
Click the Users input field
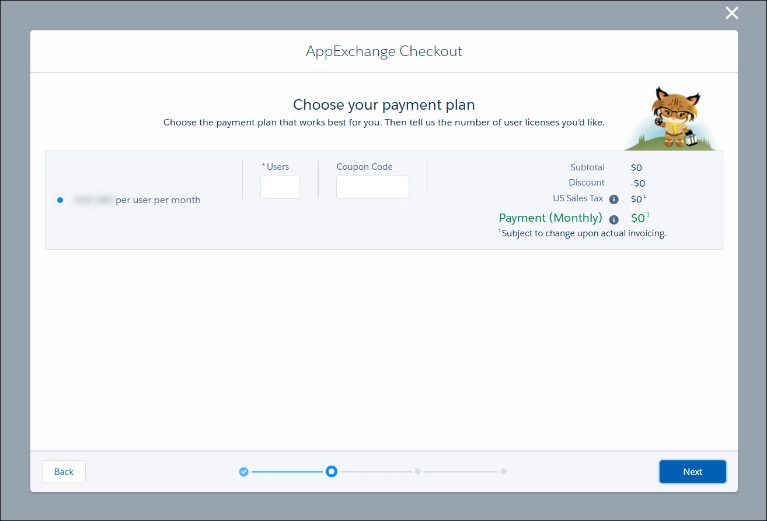(x=280, y=187)
